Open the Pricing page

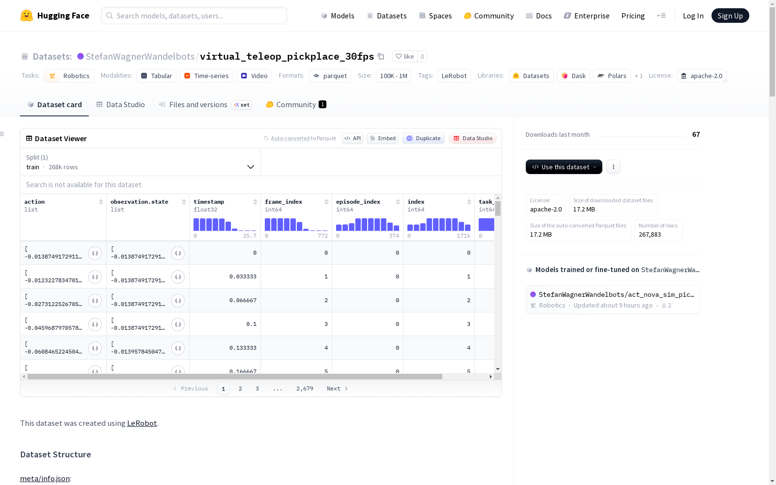pos(633,16)
